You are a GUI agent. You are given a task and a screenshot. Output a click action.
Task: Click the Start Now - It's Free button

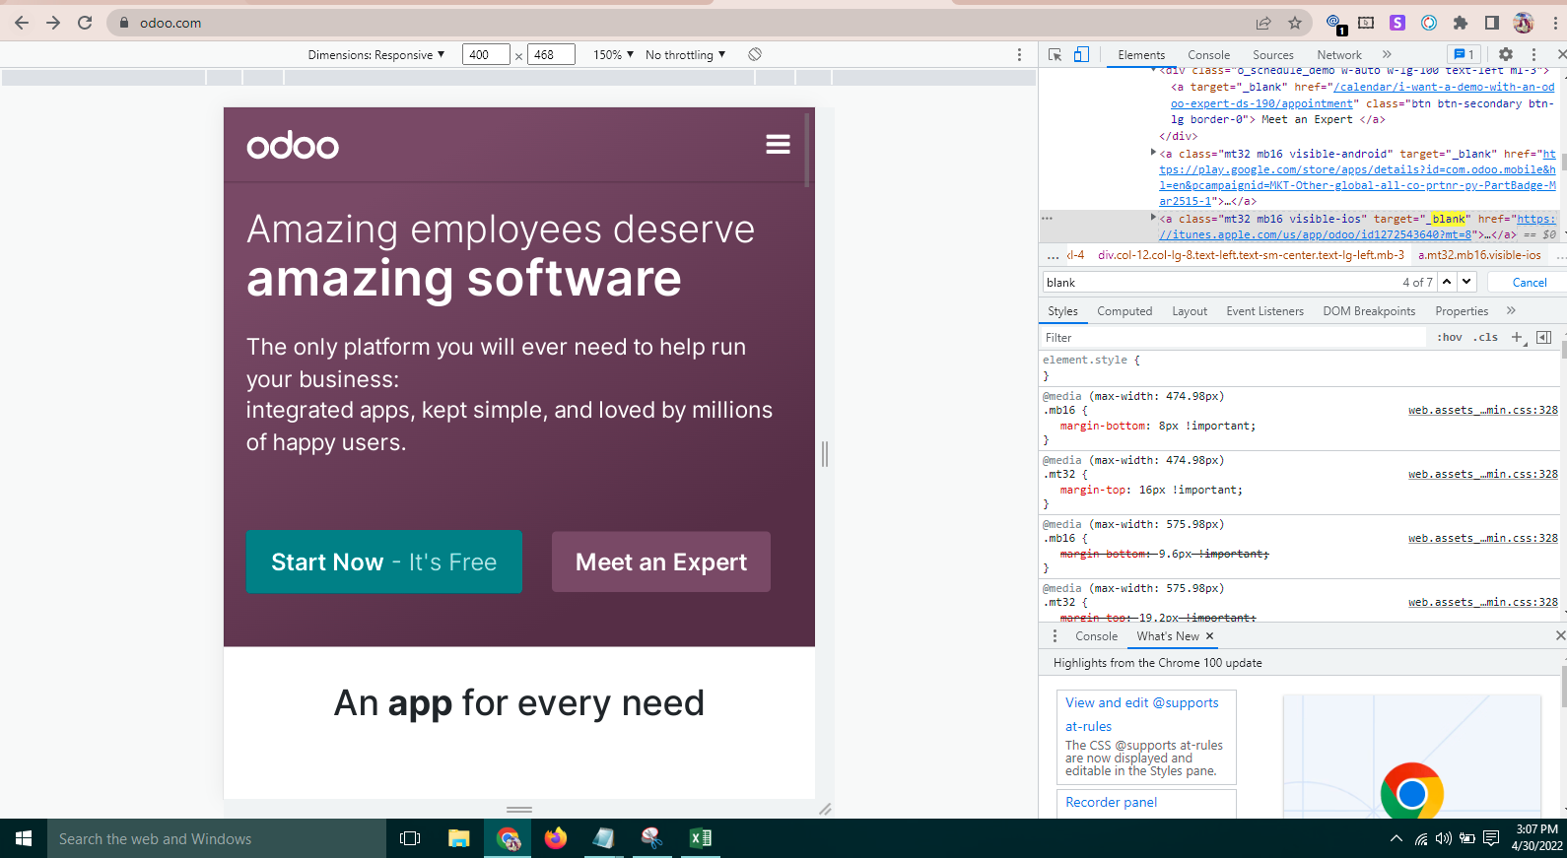click(383, 561)
